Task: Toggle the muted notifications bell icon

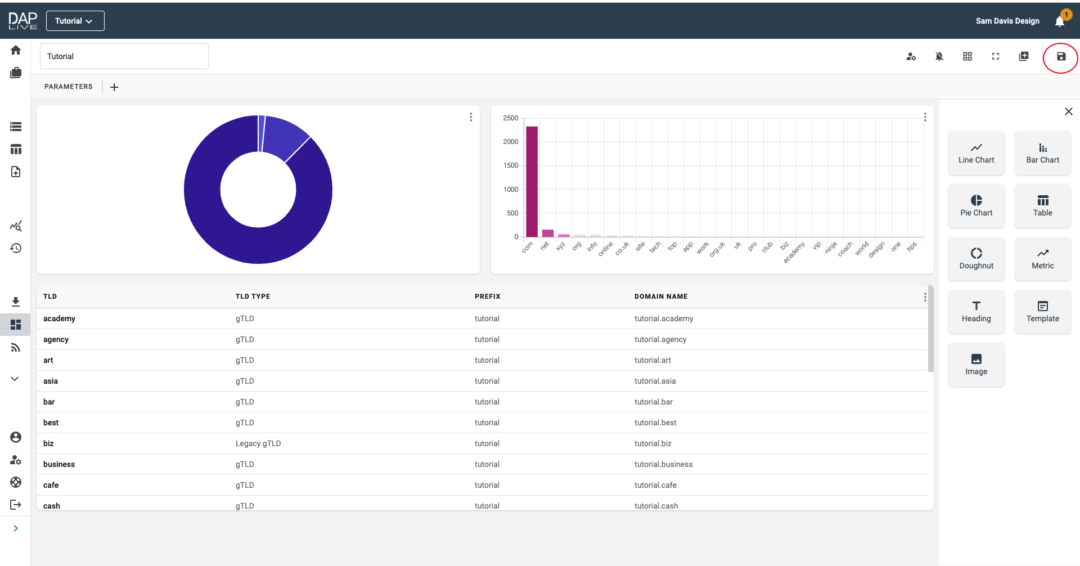Action: (939, 57)
